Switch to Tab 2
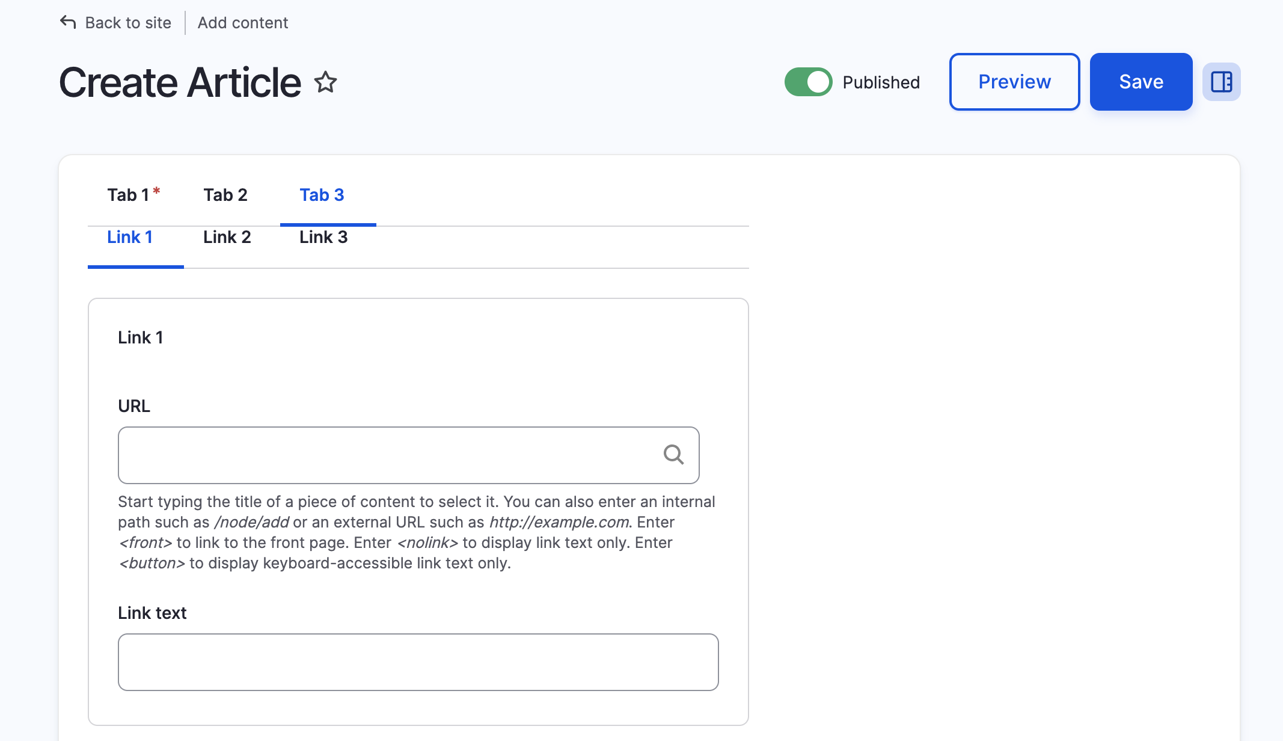Image resolution: width=1283 pixels, height=741 pixels. [x=225, y=194]
